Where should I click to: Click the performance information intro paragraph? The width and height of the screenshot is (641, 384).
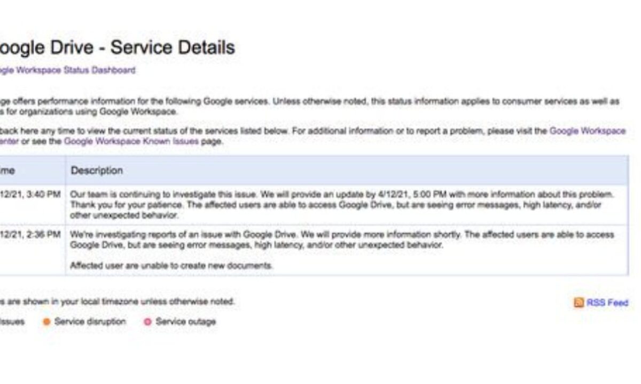tap(310, 107)
